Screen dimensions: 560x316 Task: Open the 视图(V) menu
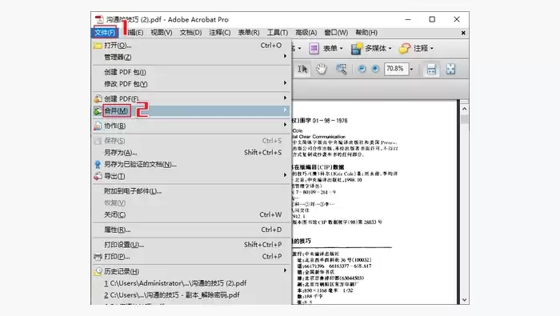(x=162, y=33)
